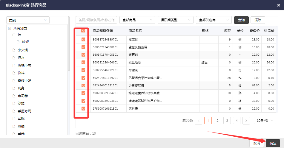Click previous page arrow in pagination
The height and width of the screenshot is (148, 284).
(198, 121)
